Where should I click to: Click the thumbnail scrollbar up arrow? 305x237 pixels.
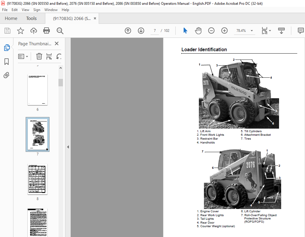click(x=61, y=68)
